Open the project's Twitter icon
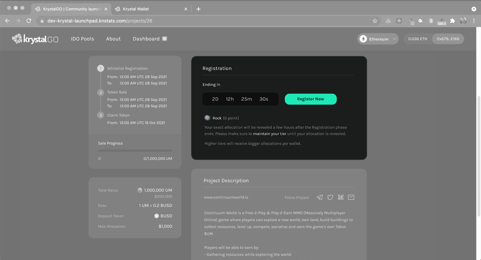The height and width of the screenshot is (260, 481). coord(330,197)
